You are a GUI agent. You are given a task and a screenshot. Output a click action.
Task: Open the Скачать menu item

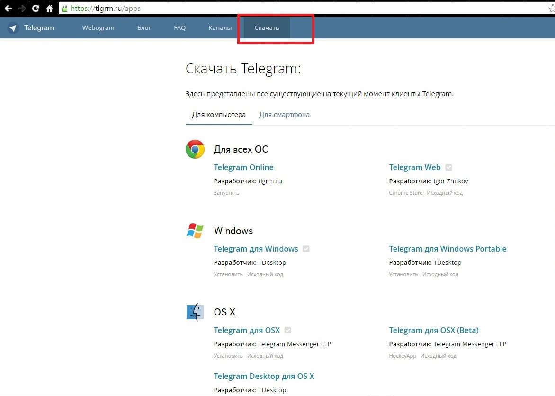[x=267, y=27]
